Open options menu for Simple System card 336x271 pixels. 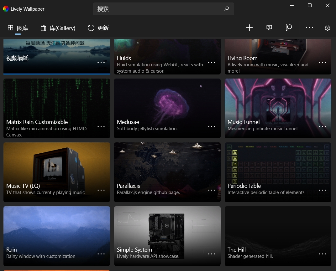pos(212,254)
